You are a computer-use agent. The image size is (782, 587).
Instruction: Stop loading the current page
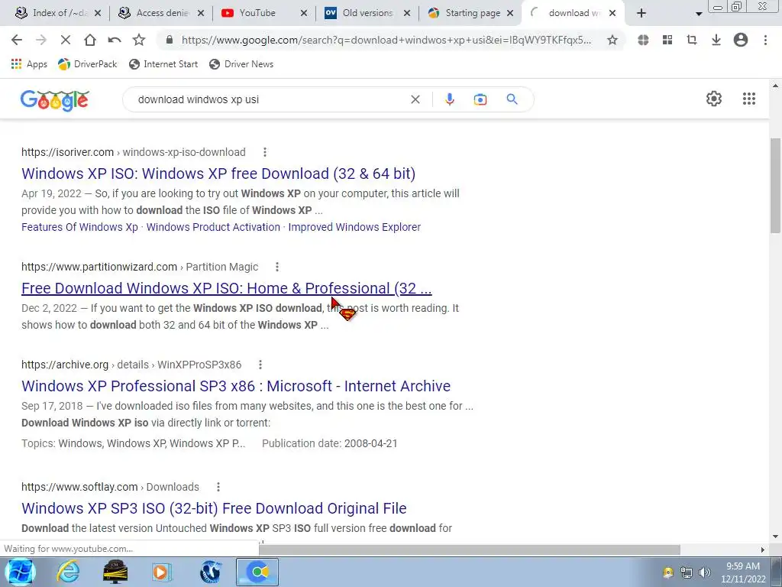coord(66,40)
